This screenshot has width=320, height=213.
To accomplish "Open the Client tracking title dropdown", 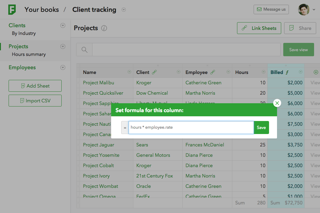I will pyautogui.click(x=124, y=9).
